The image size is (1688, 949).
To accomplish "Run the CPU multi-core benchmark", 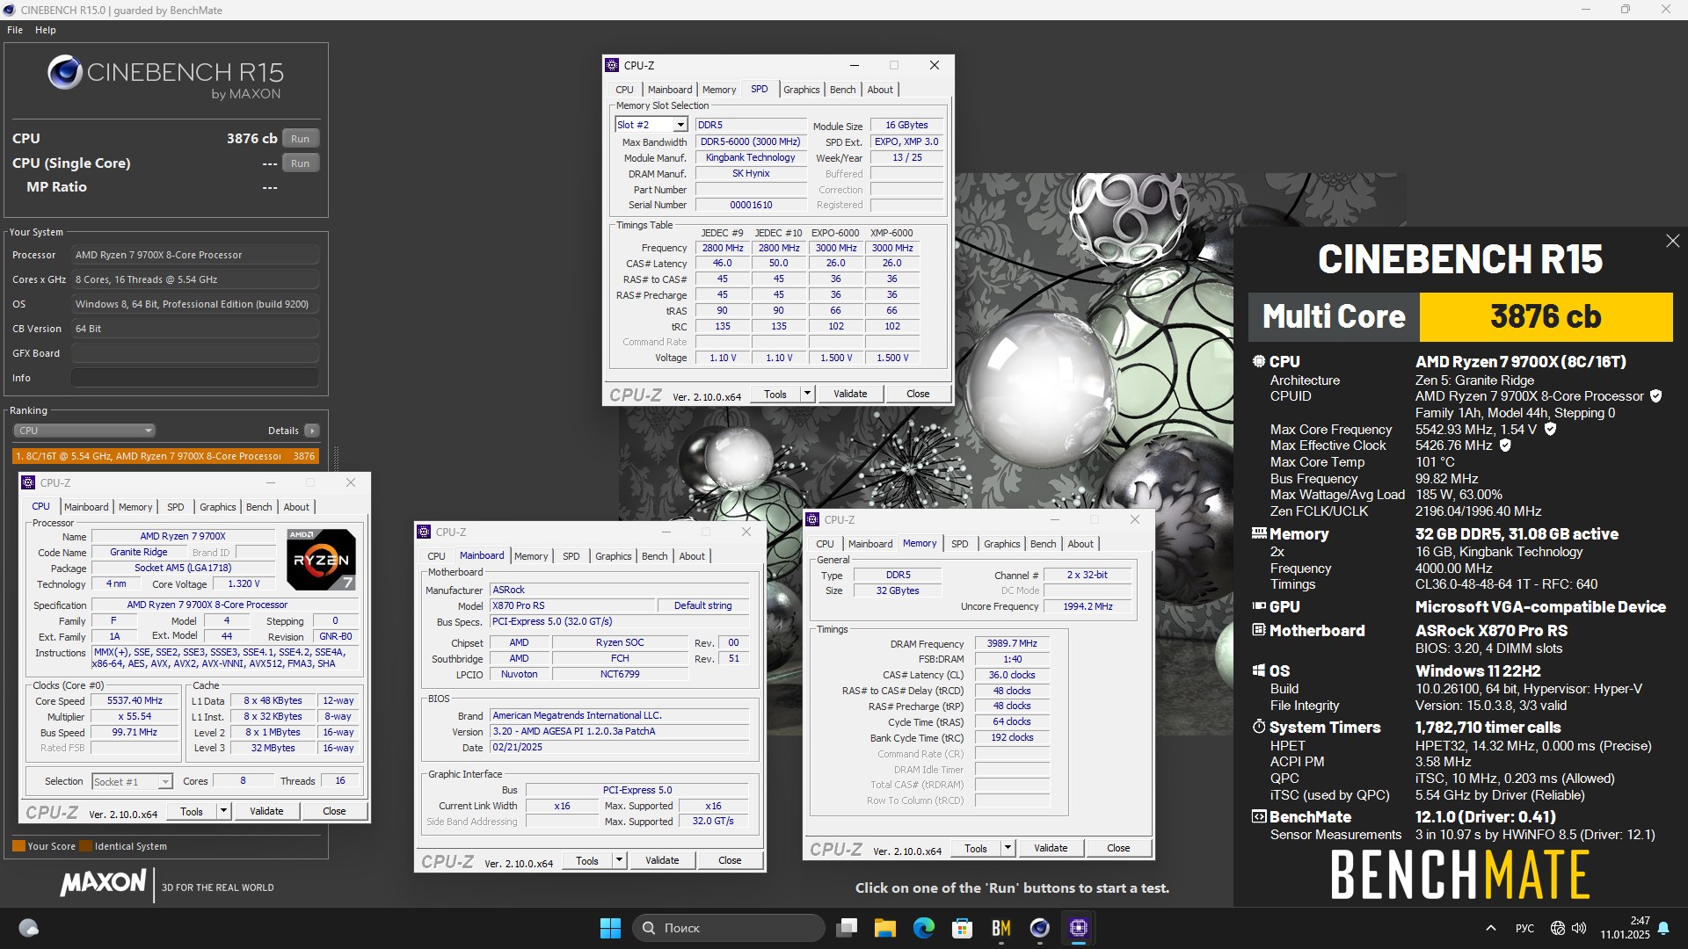I will click(300, 139).
